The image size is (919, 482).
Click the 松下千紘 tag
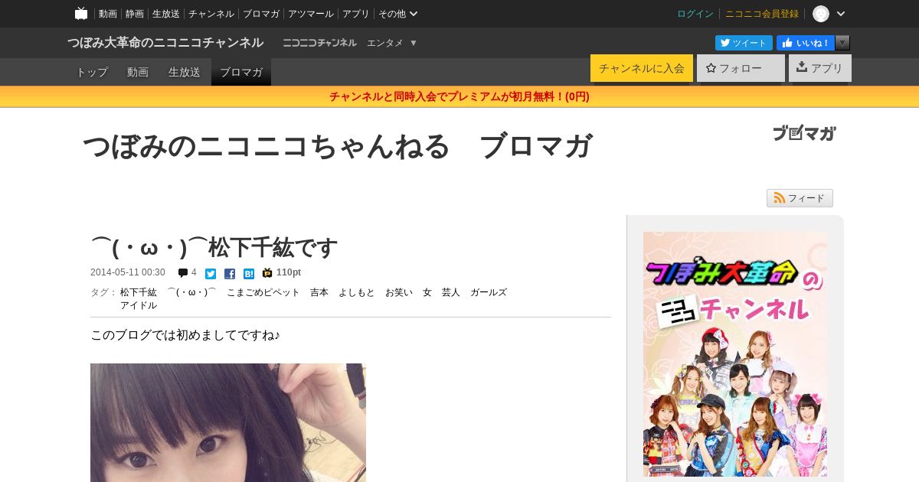tap(139, 292)
